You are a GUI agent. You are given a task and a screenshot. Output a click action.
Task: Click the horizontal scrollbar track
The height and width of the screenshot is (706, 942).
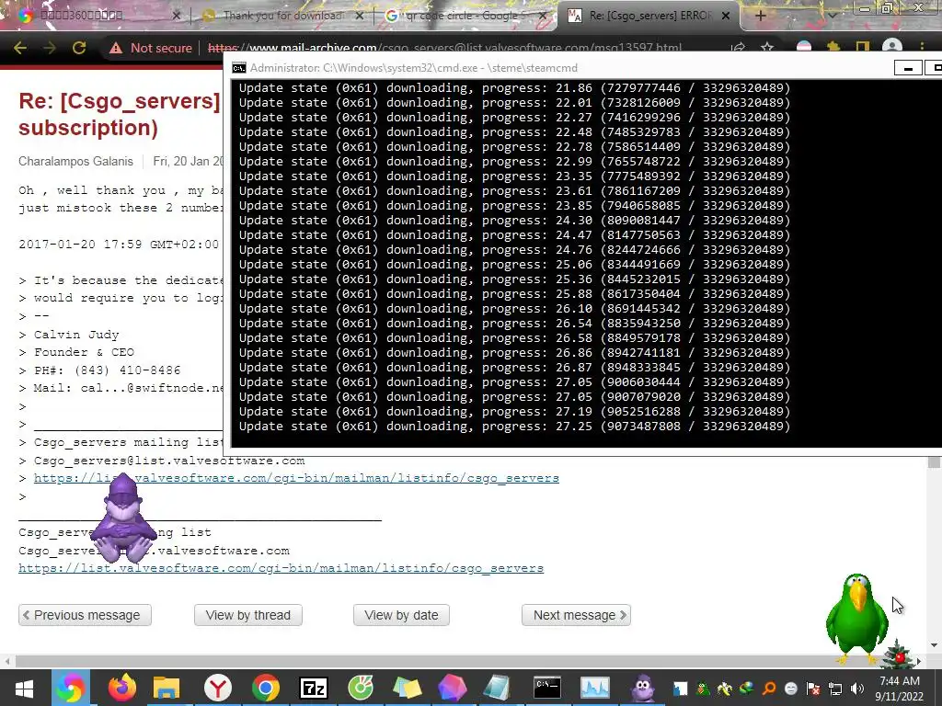click(463, 662)
